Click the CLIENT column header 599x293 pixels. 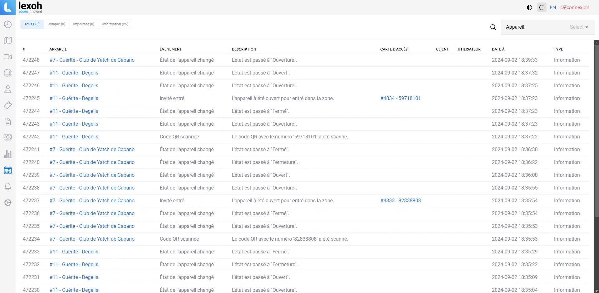(x=442, y=49)
